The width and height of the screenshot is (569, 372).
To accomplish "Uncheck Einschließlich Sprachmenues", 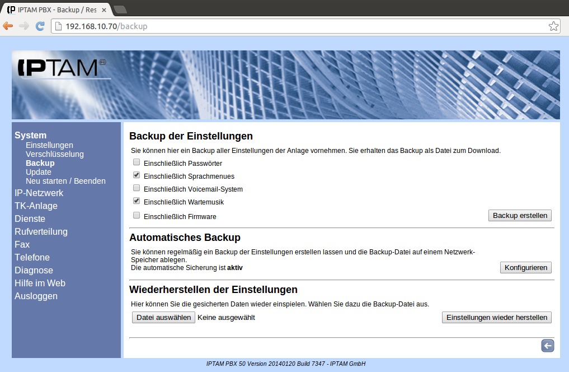I will [x=137, y=175].
